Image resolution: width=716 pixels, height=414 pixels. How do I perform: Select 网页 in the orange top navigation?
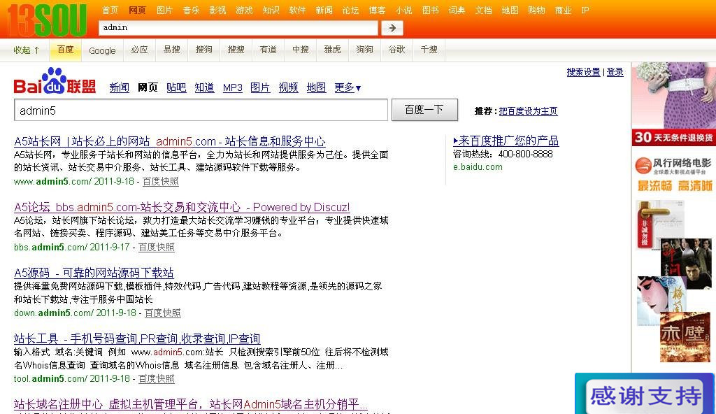pyautogui.click(x=137, y=10)
